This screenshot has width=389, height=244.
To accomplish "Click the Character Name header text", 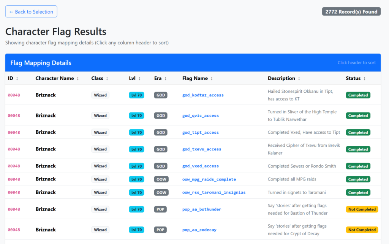I will (55, 78).
